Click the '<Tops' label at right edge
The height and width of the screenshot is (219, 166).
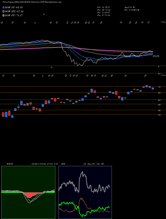point(163,22)
